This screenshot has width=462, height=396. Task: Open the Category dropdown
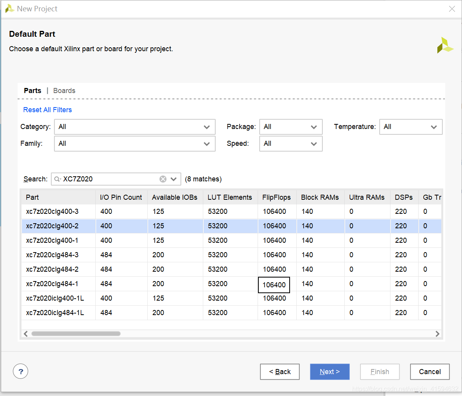click(134, 127)
